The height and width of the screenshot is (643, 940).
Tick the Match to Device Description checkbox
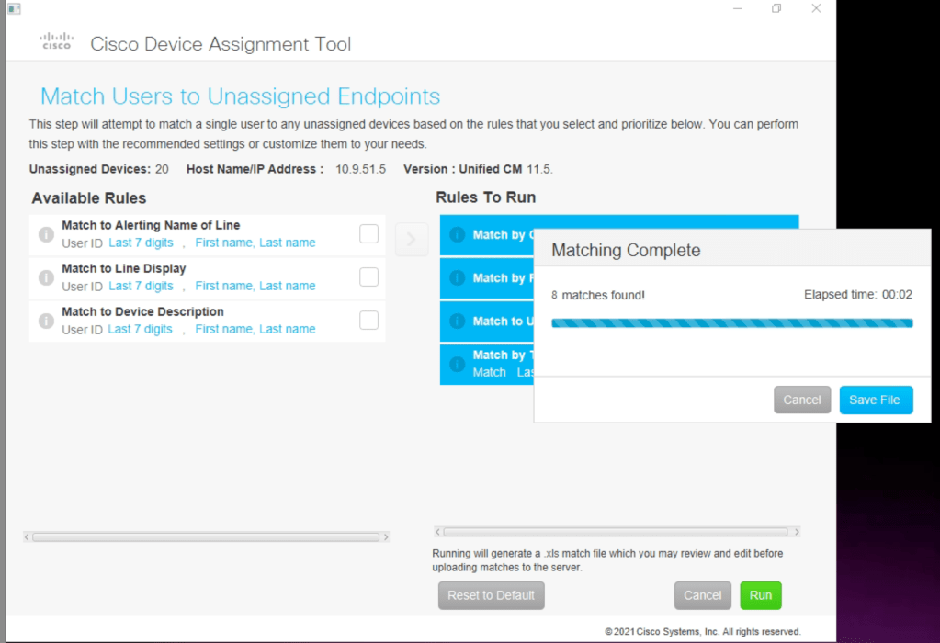pyautogui.click(x=368, y=321)
